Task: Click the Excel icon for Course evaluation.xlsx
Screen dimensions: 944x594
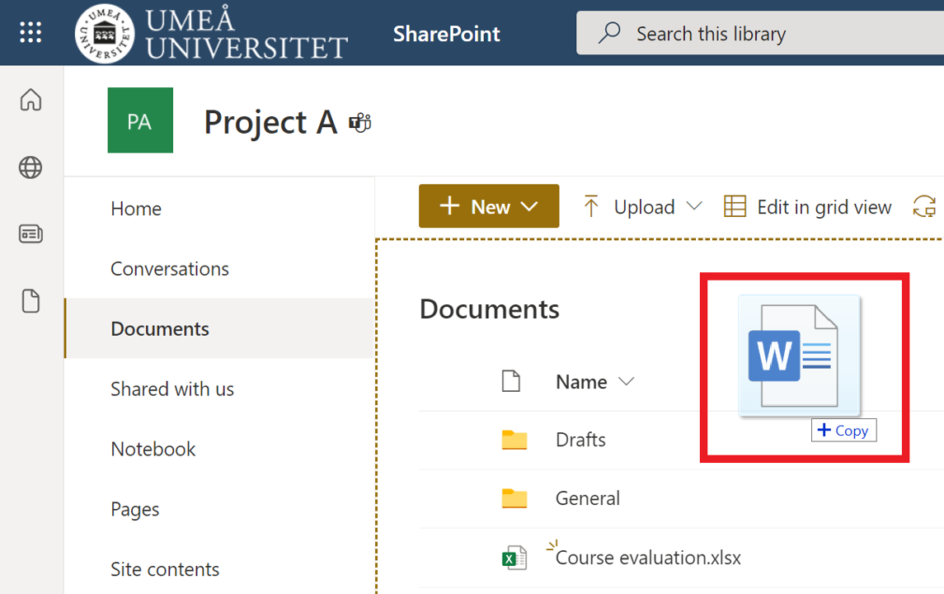Action: [514, 557]
